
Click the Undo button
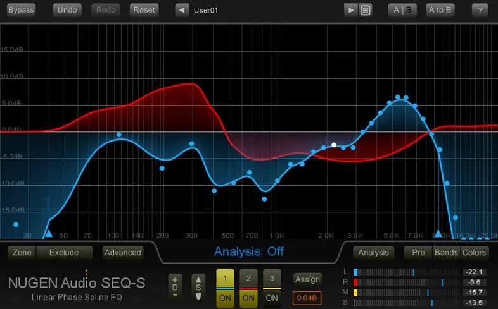(67, 10)
